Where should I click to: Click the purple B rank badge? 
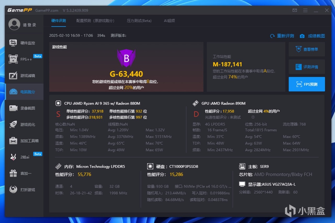(x=126, y=58)
